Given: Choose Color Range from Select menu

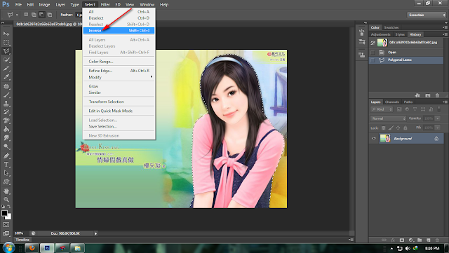Looking at the screenshot, I should click(119, 62).
